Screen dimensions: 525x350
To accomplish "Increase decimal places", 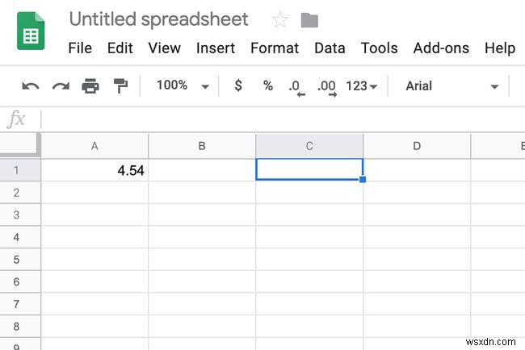I will (327, 86).
